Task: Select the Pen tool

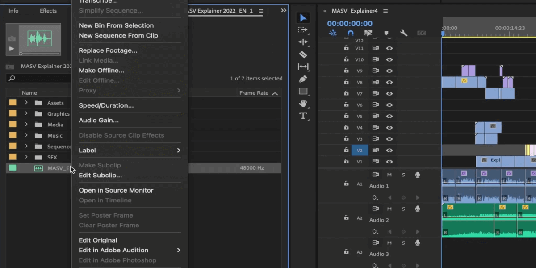Action: click(303, 79)
